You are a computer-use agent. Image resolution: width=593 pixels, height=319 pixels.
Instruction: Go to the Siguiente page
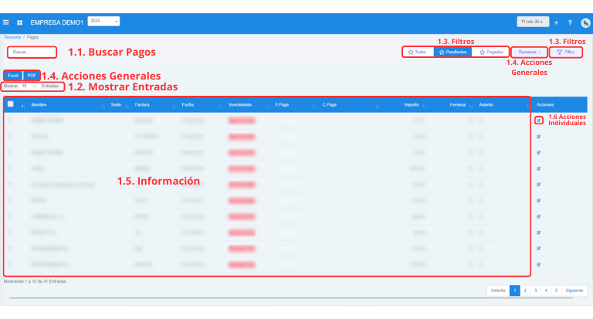pyautogui.click(x=574, y=290)
